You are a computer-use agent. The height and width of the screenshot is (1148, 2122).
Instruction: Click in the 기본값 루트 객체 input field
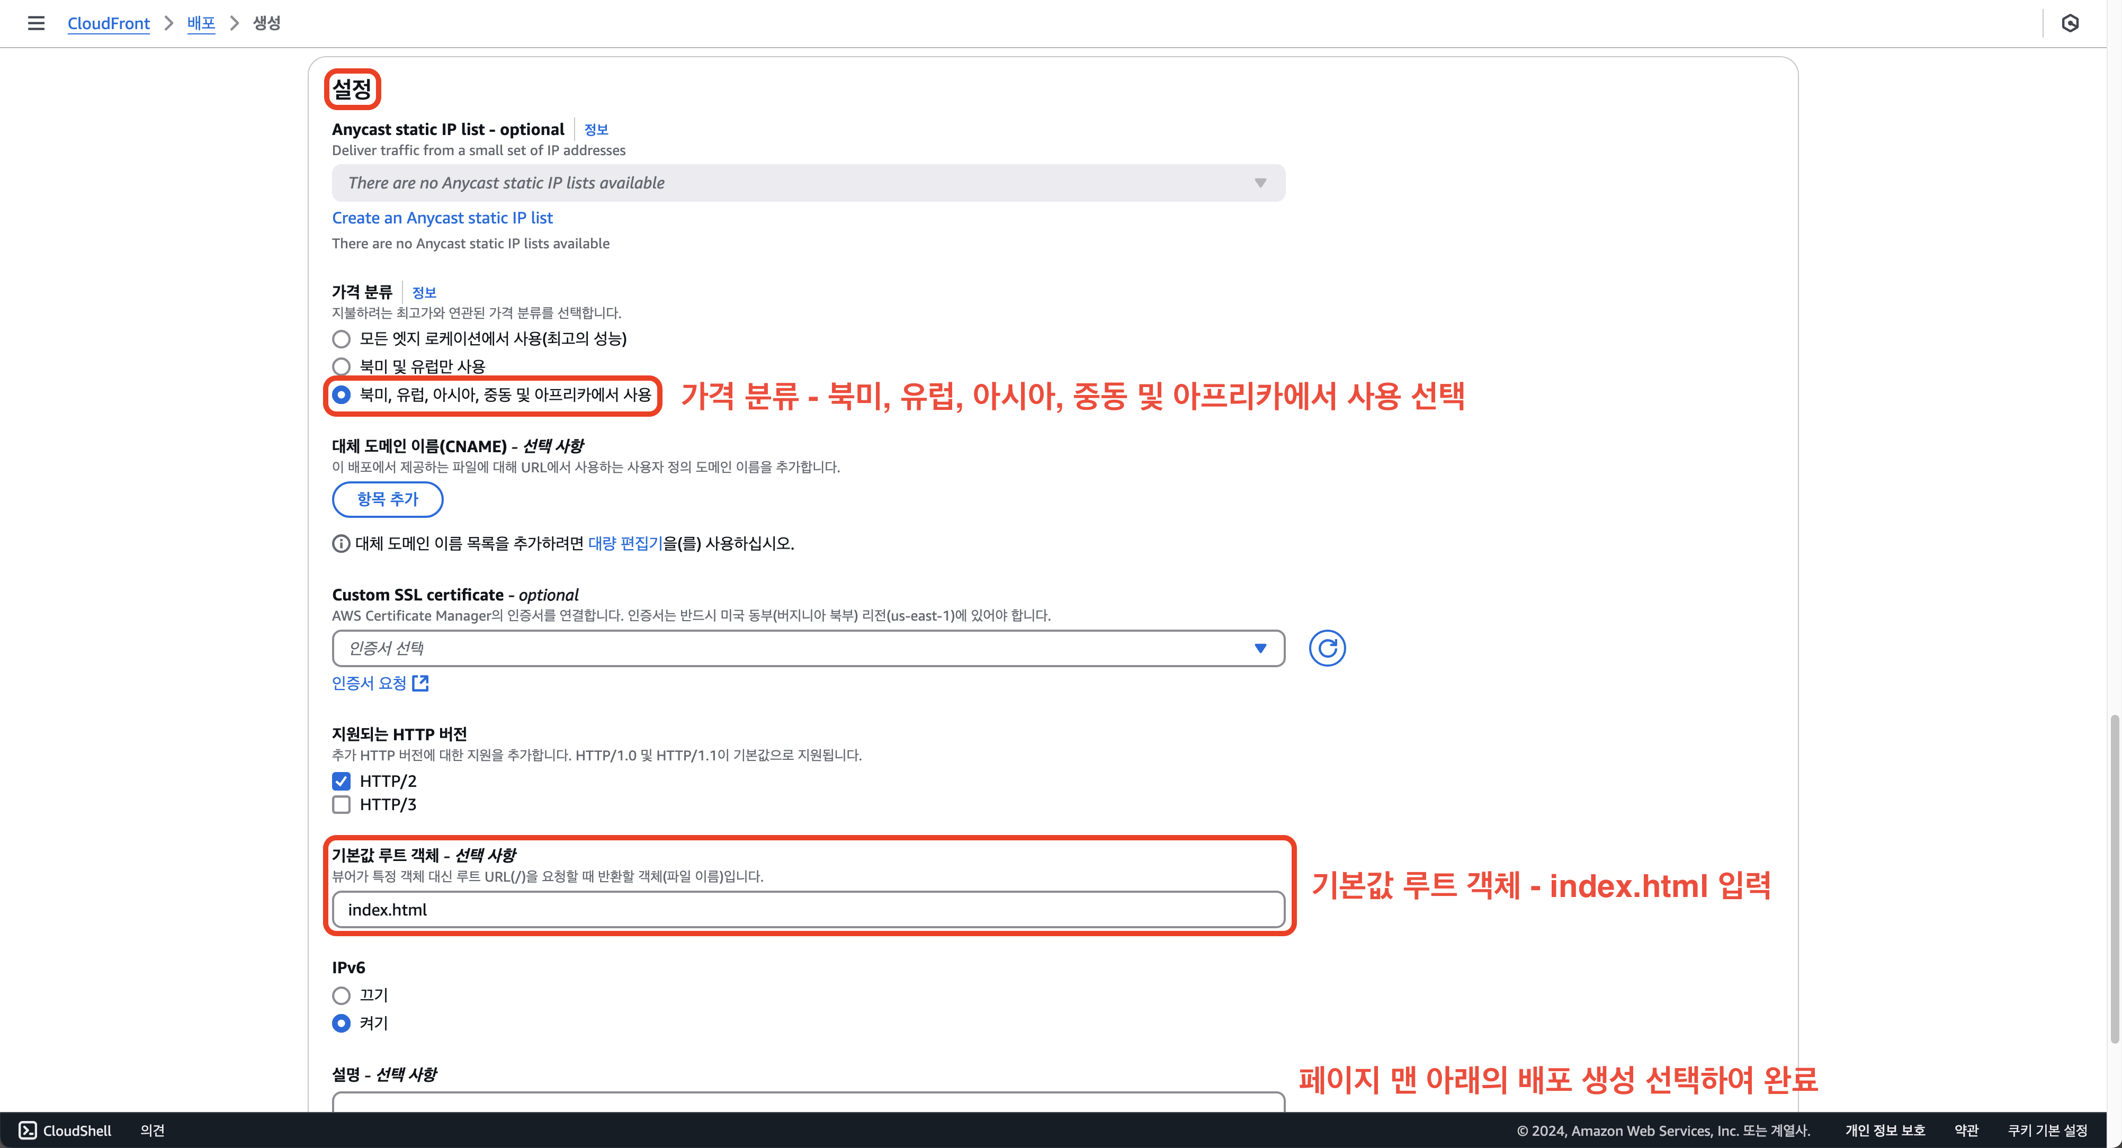(x=808, y=909)
